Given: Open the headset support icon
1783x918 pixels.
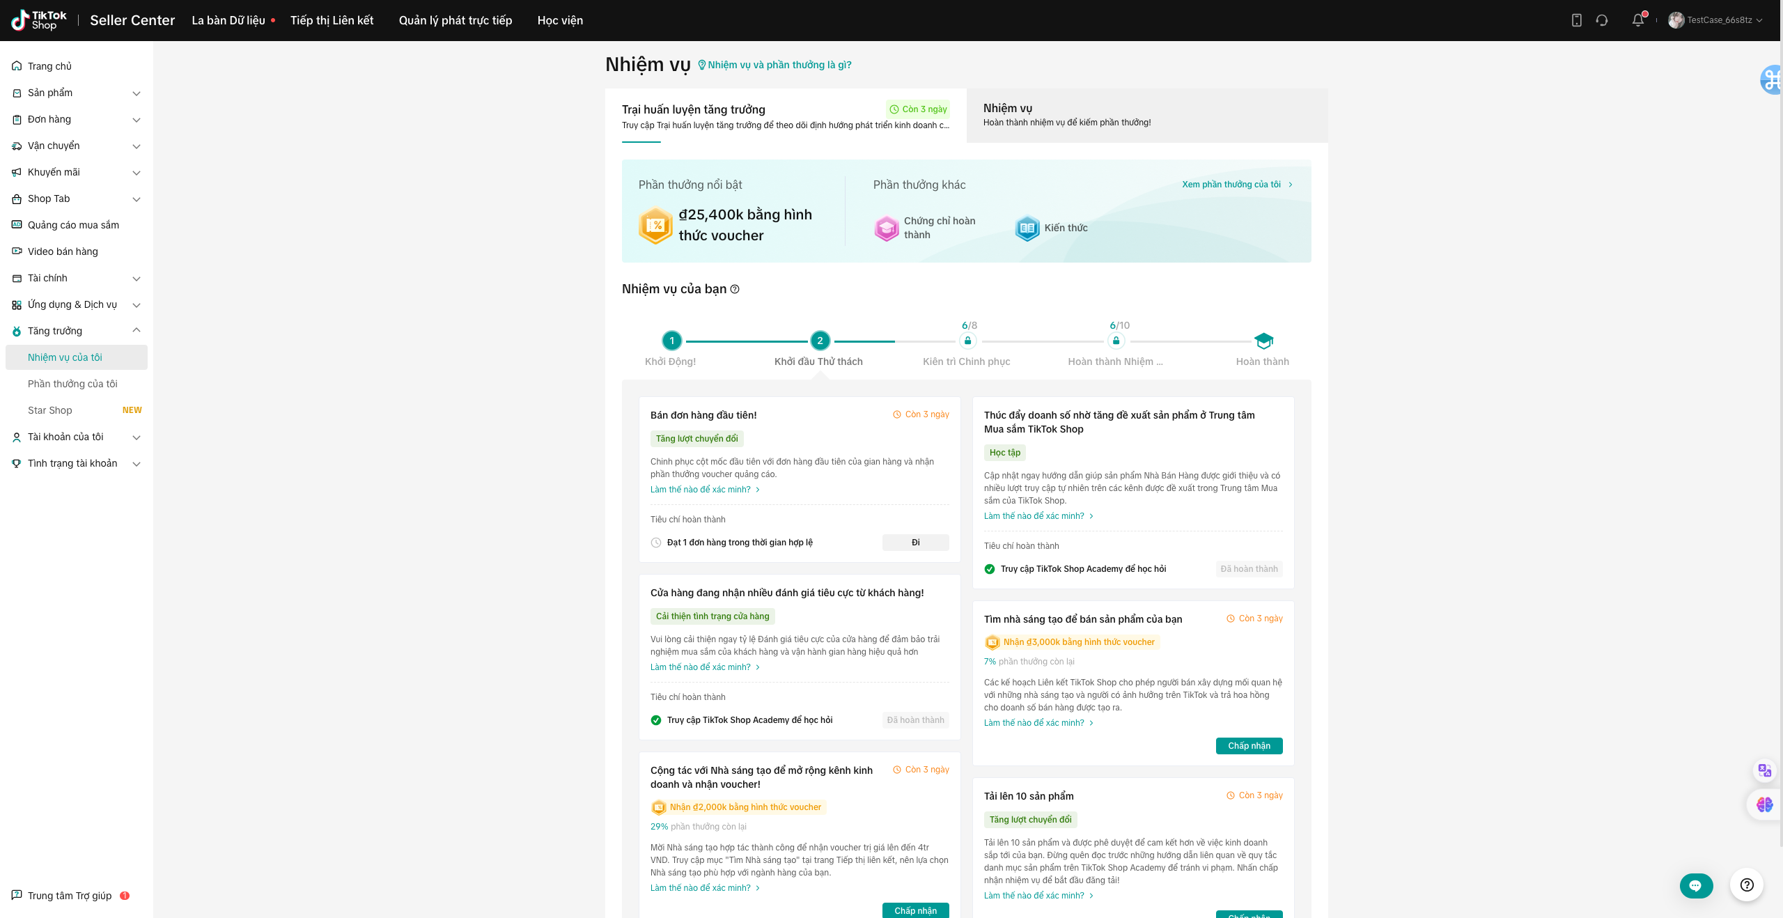Looking at the screenshot, I should coord(1602,20).
